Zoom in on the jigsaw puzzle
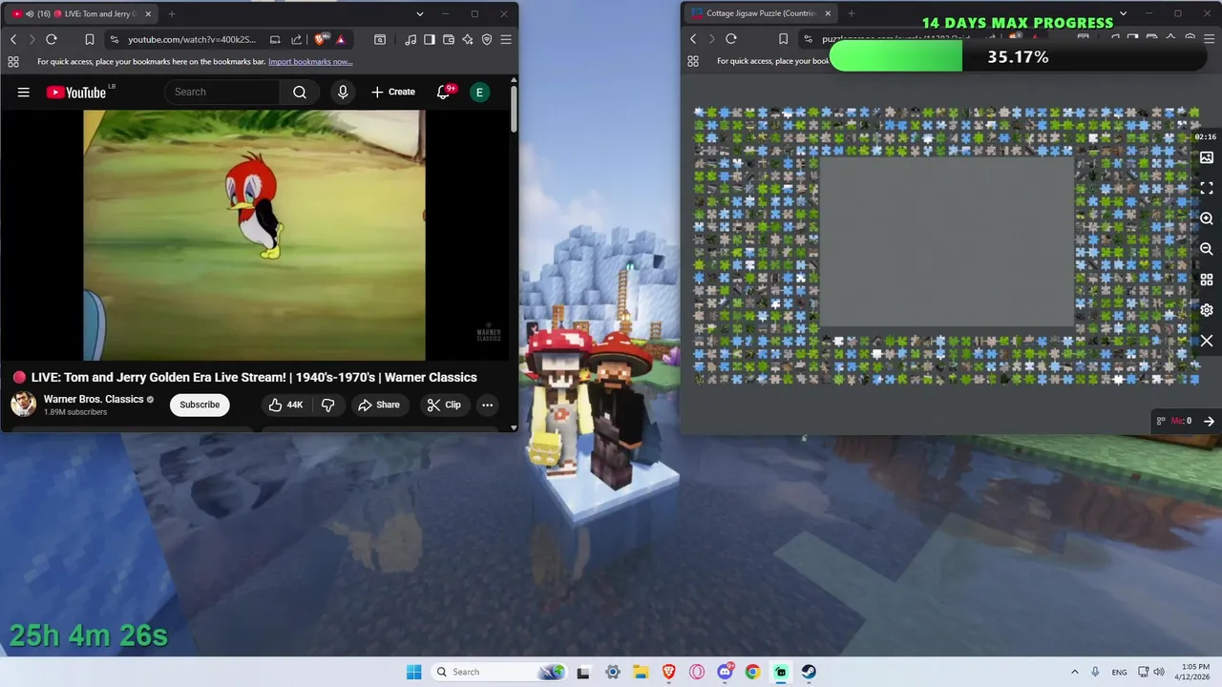The height and width of the screenshot is (687, 1222). coord(1207,219)
